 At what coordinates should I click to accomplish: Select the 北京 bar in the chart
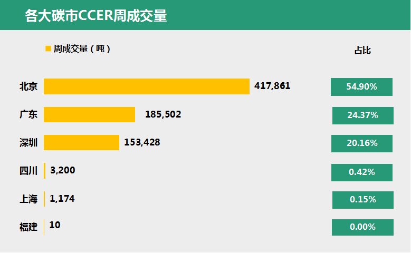tap(147, 86)
